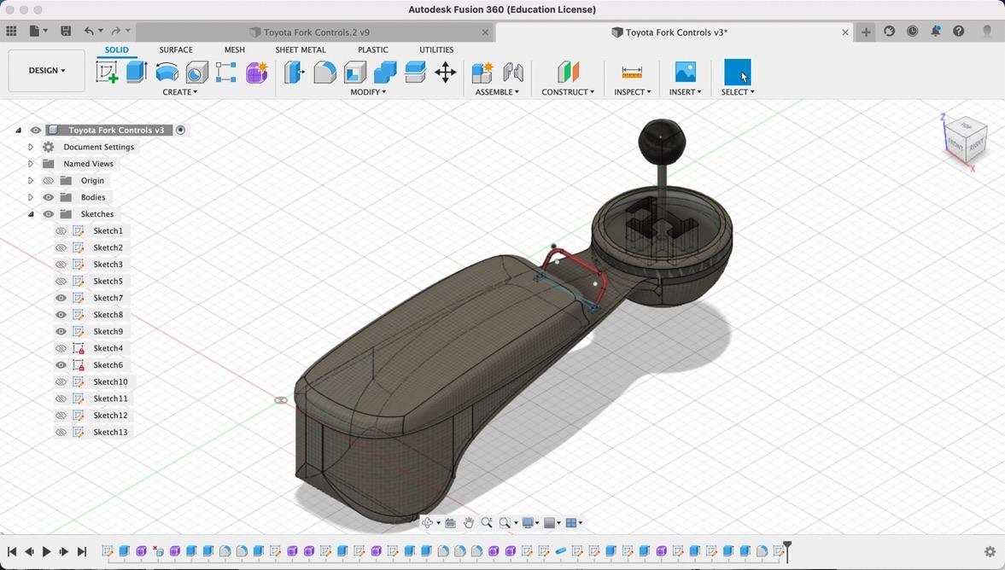Viewport: 1005px width, 570px height.
Task: Jump to the timeline beginning
Action: point(12,551)
